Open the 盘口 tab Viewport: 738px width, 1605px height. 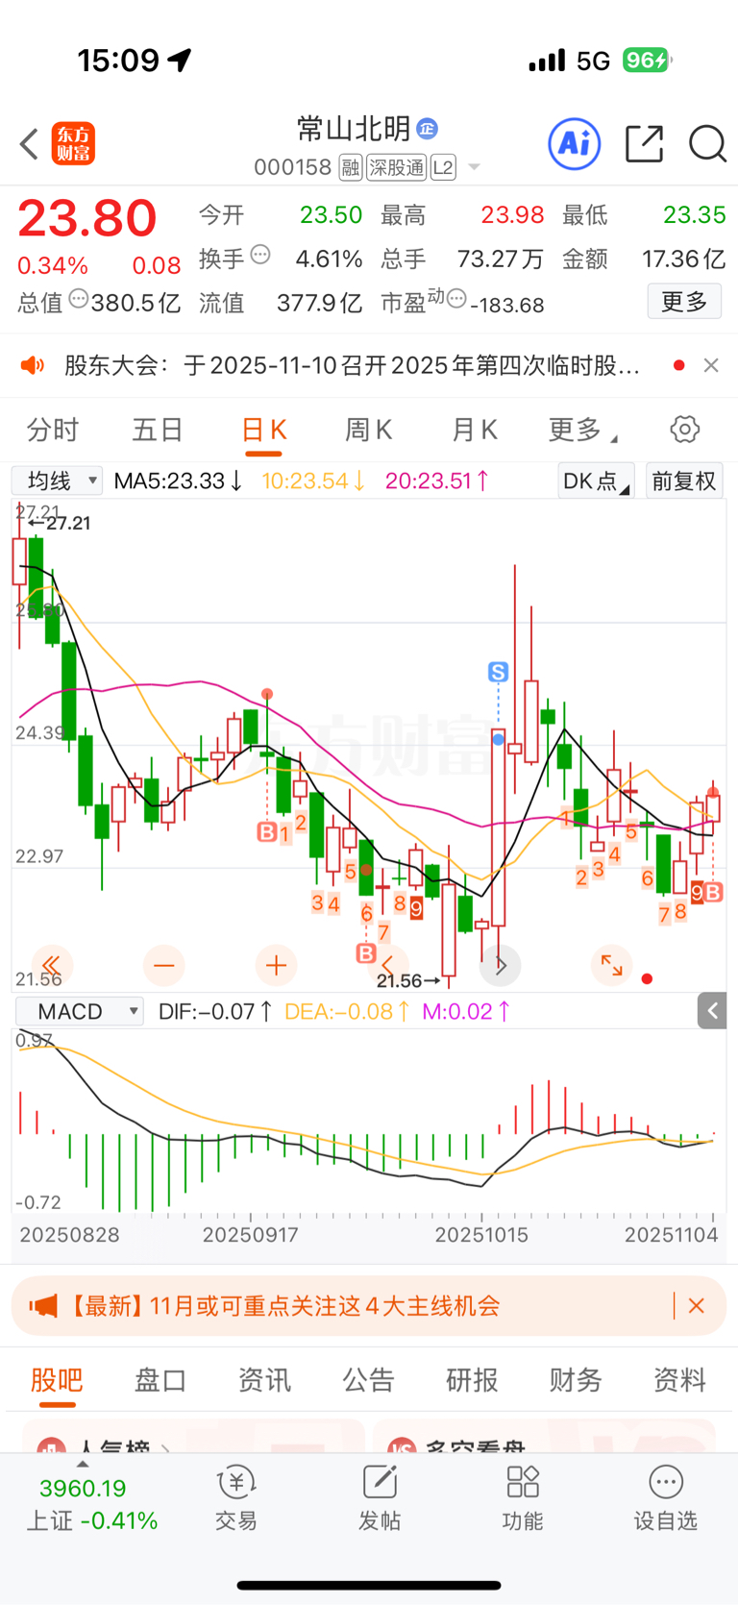[160, 1380]
